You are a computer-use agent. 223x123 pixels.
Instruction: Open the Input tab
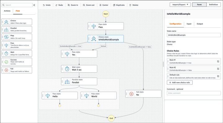click(189, 24)
